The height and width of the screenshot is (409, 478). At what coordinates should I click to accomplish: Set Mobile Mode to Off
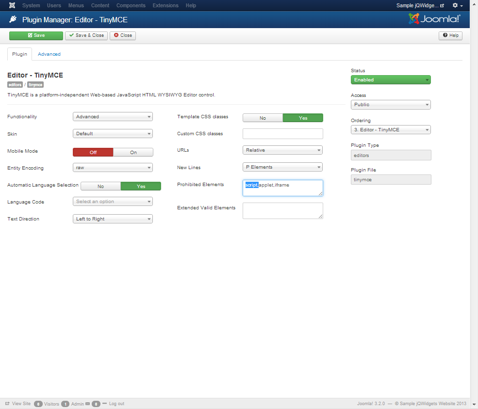[93, 152]
